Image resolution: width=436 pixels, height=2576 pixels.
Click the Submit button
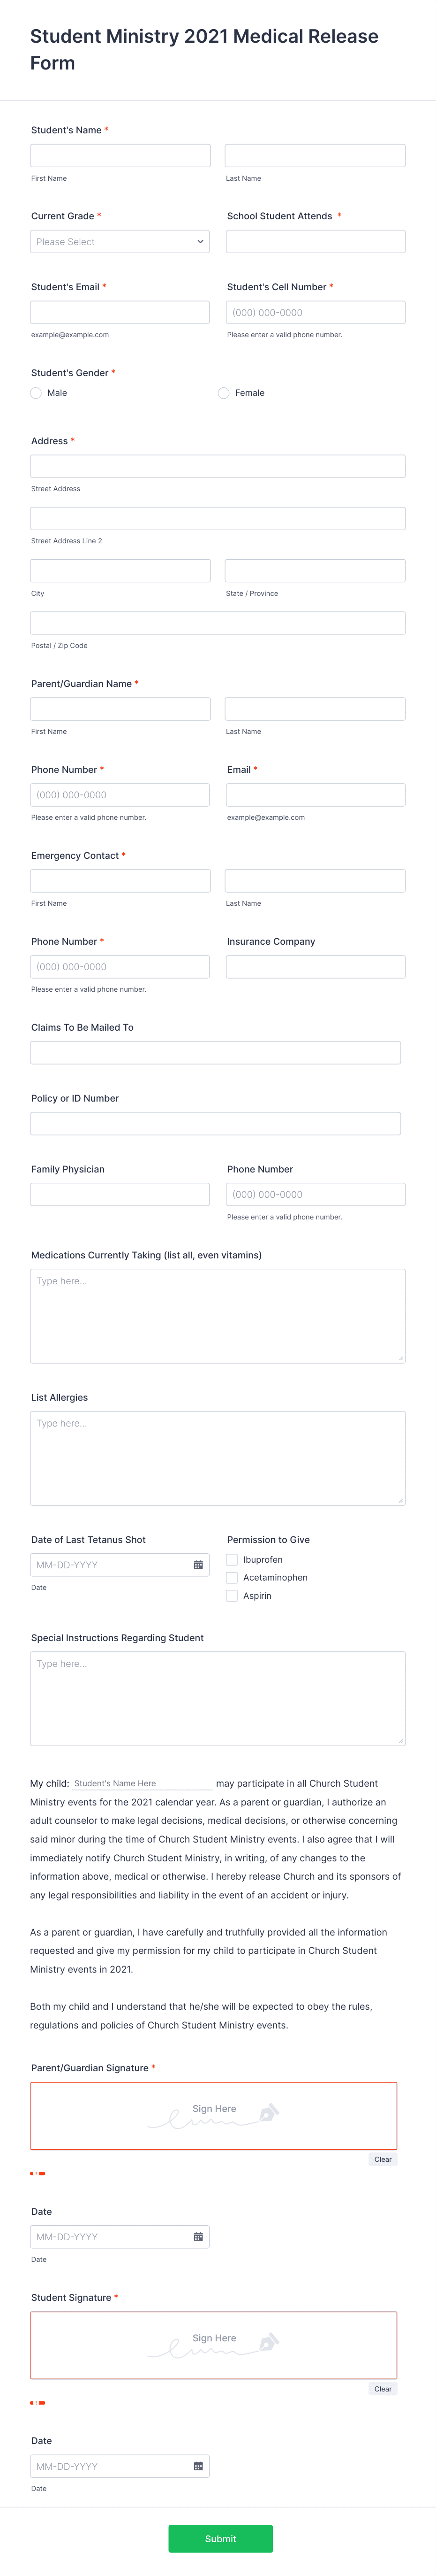pyautogui.click(x=220, y=2539)
